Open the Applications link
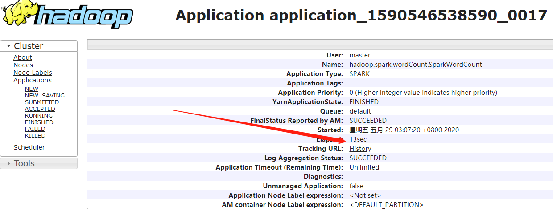 [x=33, y=80]
